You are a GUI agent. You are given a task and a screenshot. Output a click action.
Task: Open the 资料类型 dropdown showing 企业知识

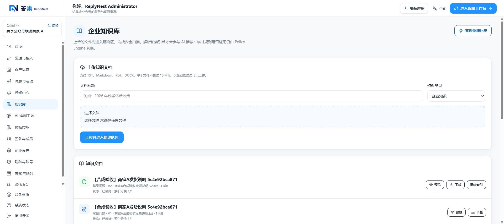pos(456,96)
